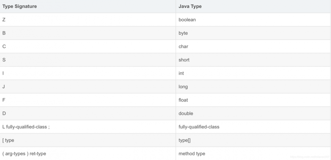Click the "method type" cell
The image size is (331, 160).
[192, 153]
